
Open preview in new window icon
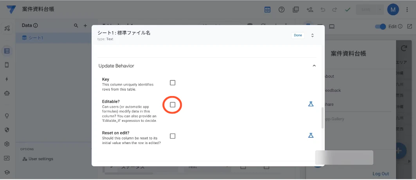[410, 27]
